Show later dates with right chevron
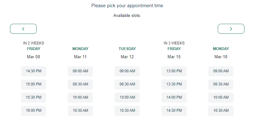This screenshot has height=118, width=256. (x=231, y=29)
